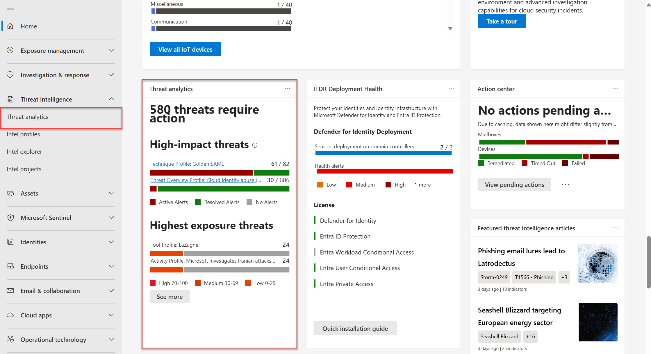Click the Cloud apps cloud icon

click(10, 315)
